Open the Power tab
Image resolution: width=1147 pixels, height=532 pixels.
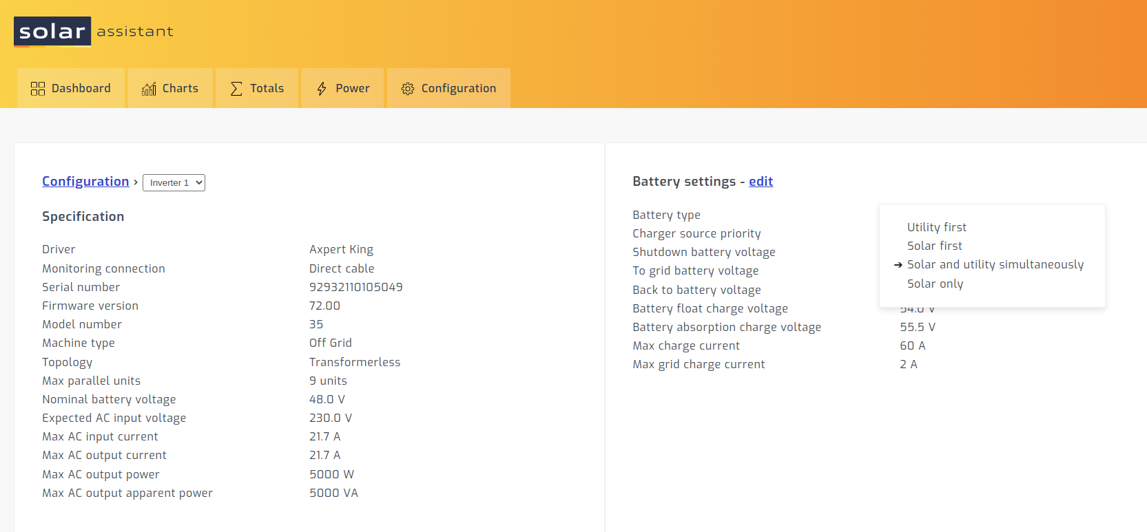342,88
